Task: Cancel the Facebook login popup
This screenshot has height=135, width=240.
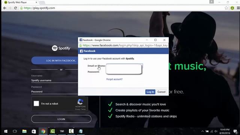Action: (161, 92)
